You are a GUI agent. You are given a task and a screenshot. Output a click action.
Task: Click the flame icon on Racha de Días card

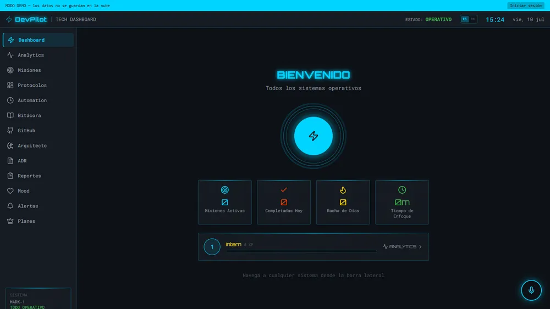(343, 190)
